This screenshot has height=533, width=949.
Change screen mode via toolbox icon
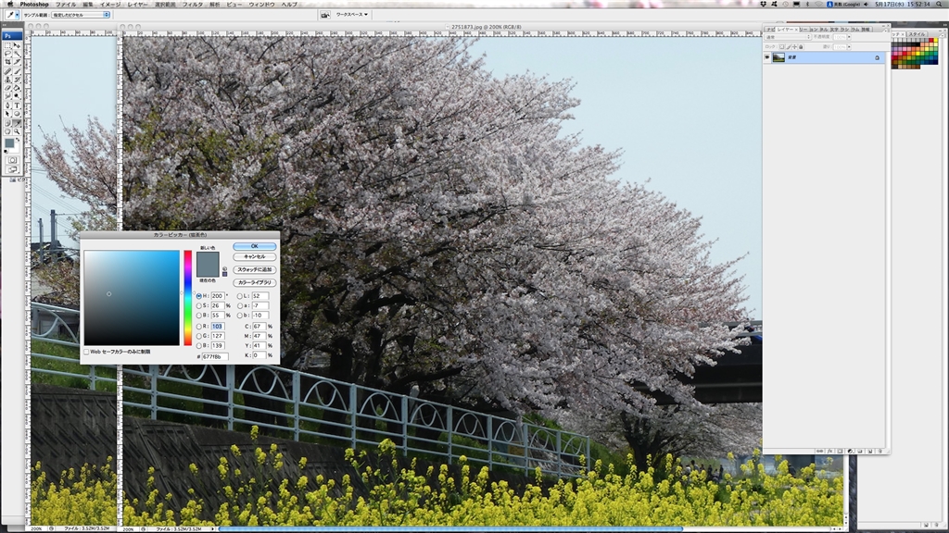12,169
